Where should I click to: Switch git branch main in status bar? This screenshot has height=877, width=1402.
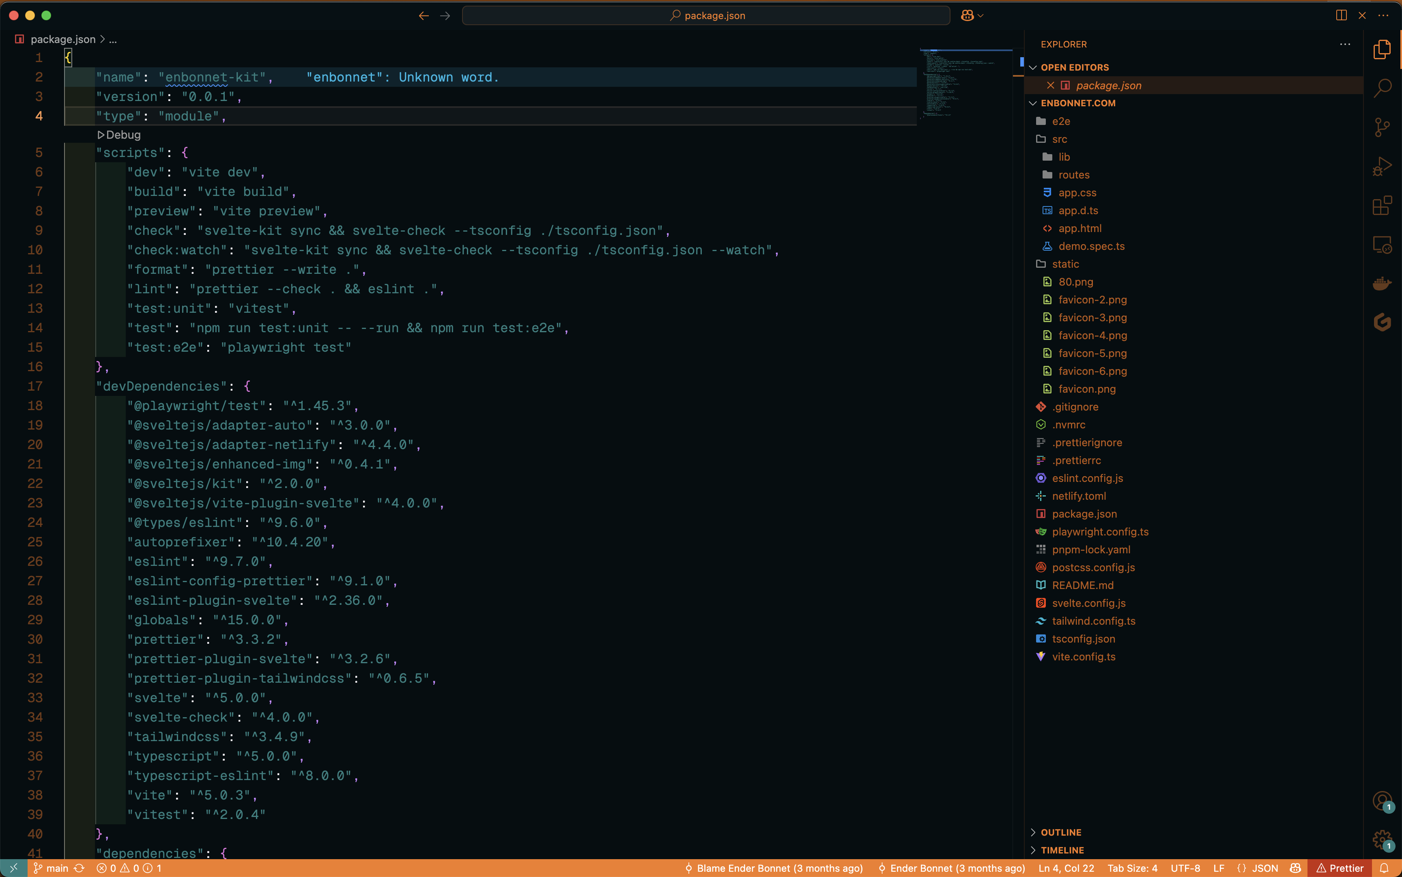click(x=51, y=868)
